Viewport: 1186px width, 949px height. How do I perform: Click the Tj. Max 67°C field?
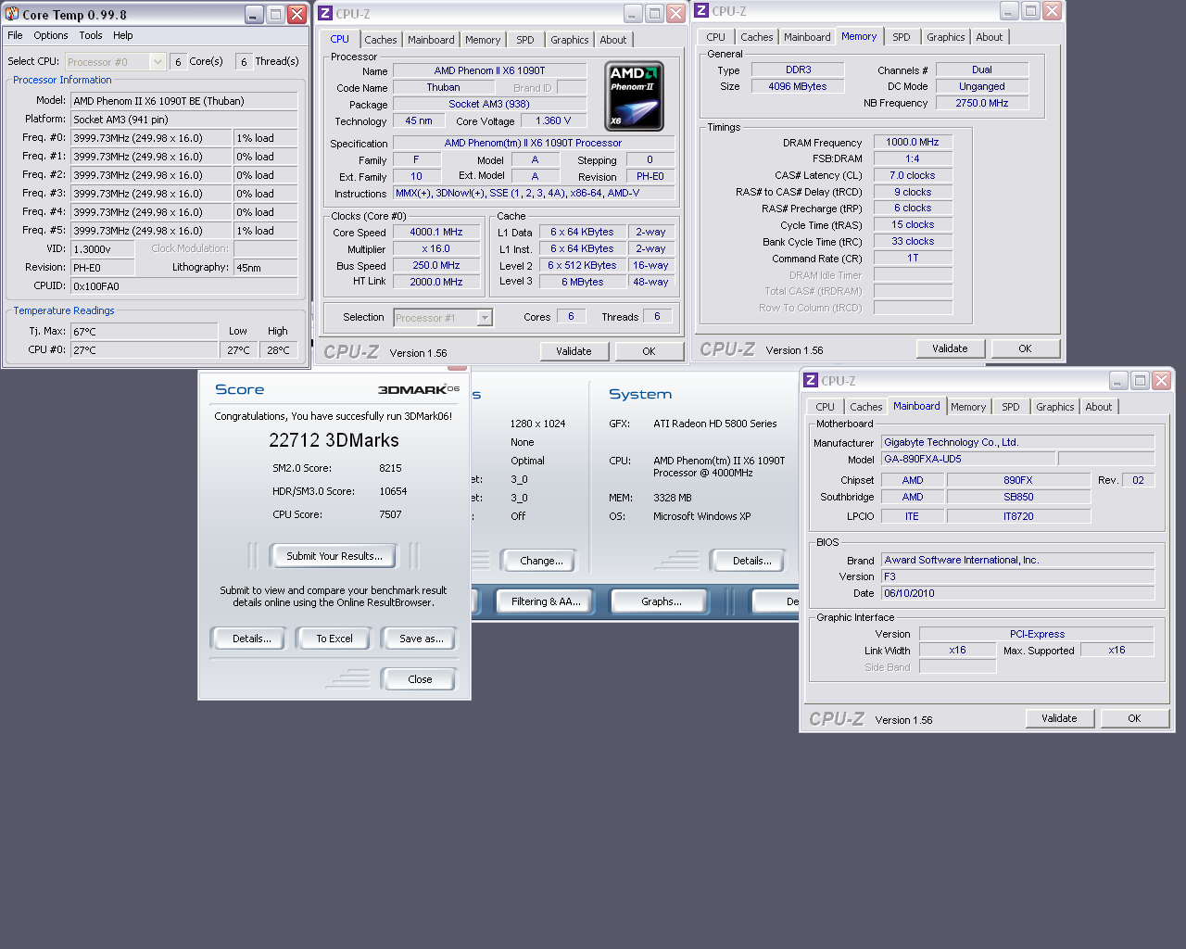click(144, 332)
